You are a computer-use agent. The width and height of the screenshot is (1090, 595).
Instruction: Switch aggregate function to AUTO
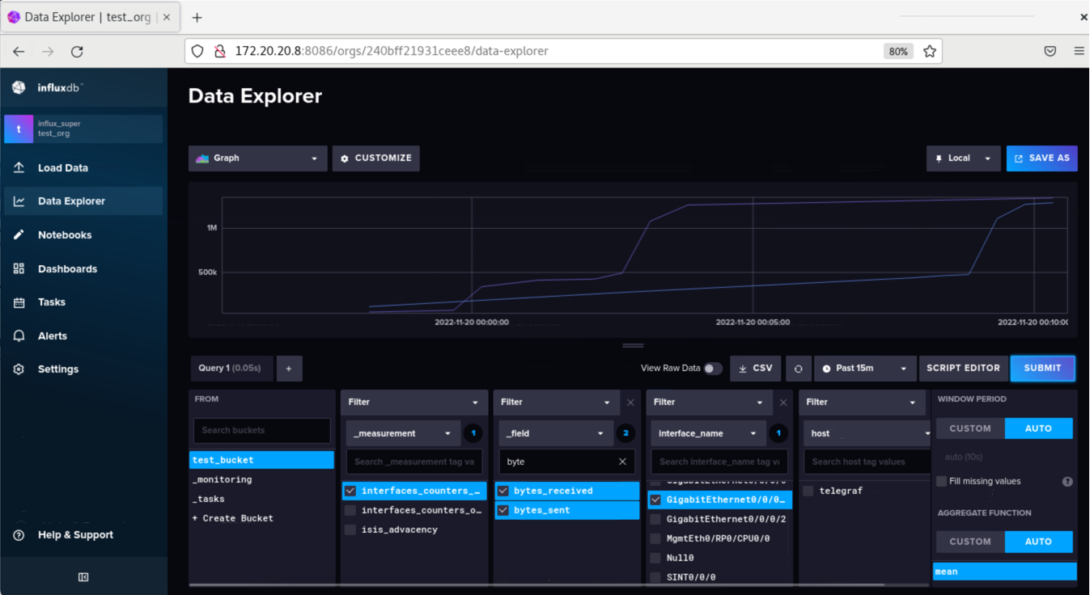tap(1038, 542)
